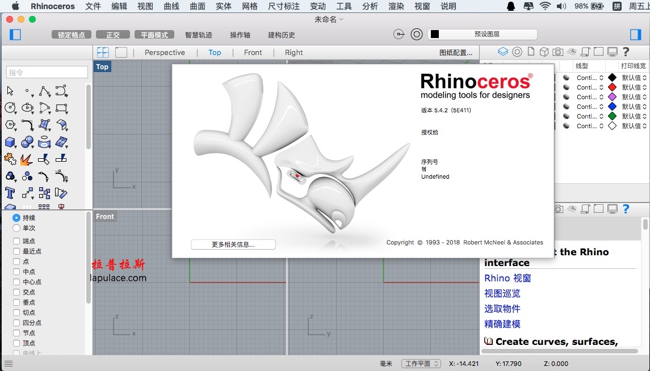
Task: Select the 单次 radio button
Action: (x=16, y=227)
